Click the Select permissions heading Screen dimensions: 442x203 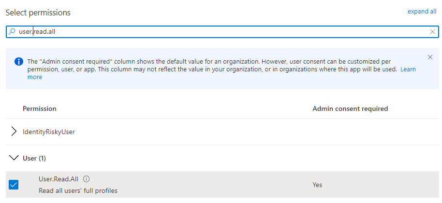click(x=38, y=13)
